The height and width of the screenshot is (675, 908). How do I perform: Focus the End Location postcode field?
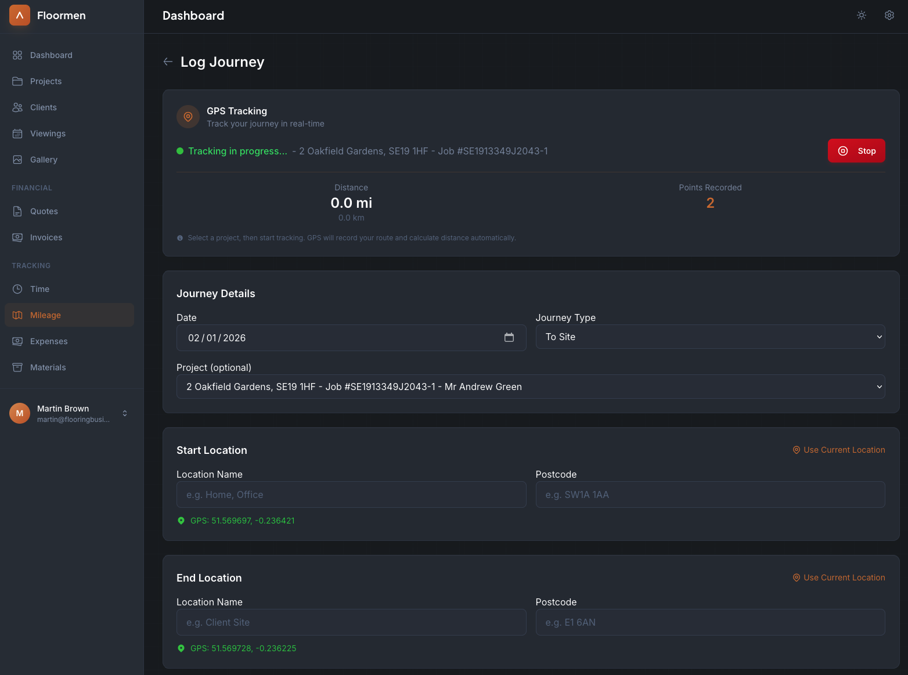(x=709, y=622)
